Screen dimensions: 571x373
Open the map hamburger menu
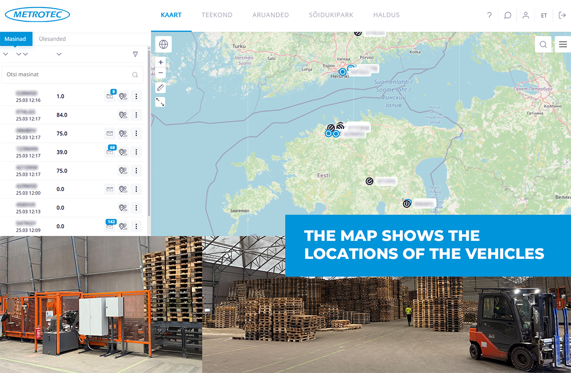point(562,44)
